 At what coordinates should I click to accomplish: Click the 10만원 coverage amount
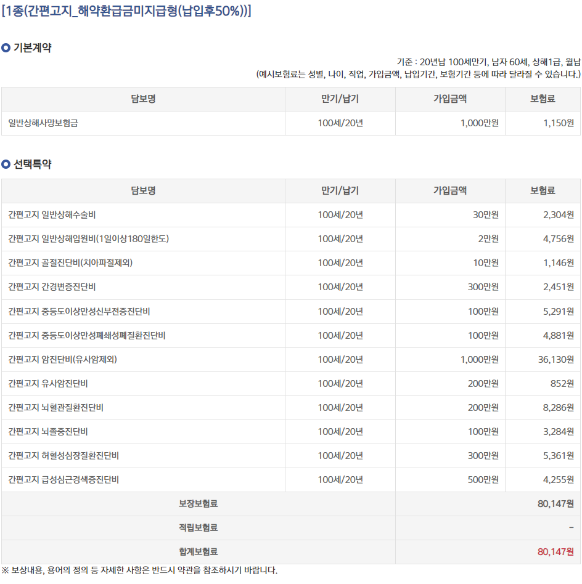[x=486, y=263]
